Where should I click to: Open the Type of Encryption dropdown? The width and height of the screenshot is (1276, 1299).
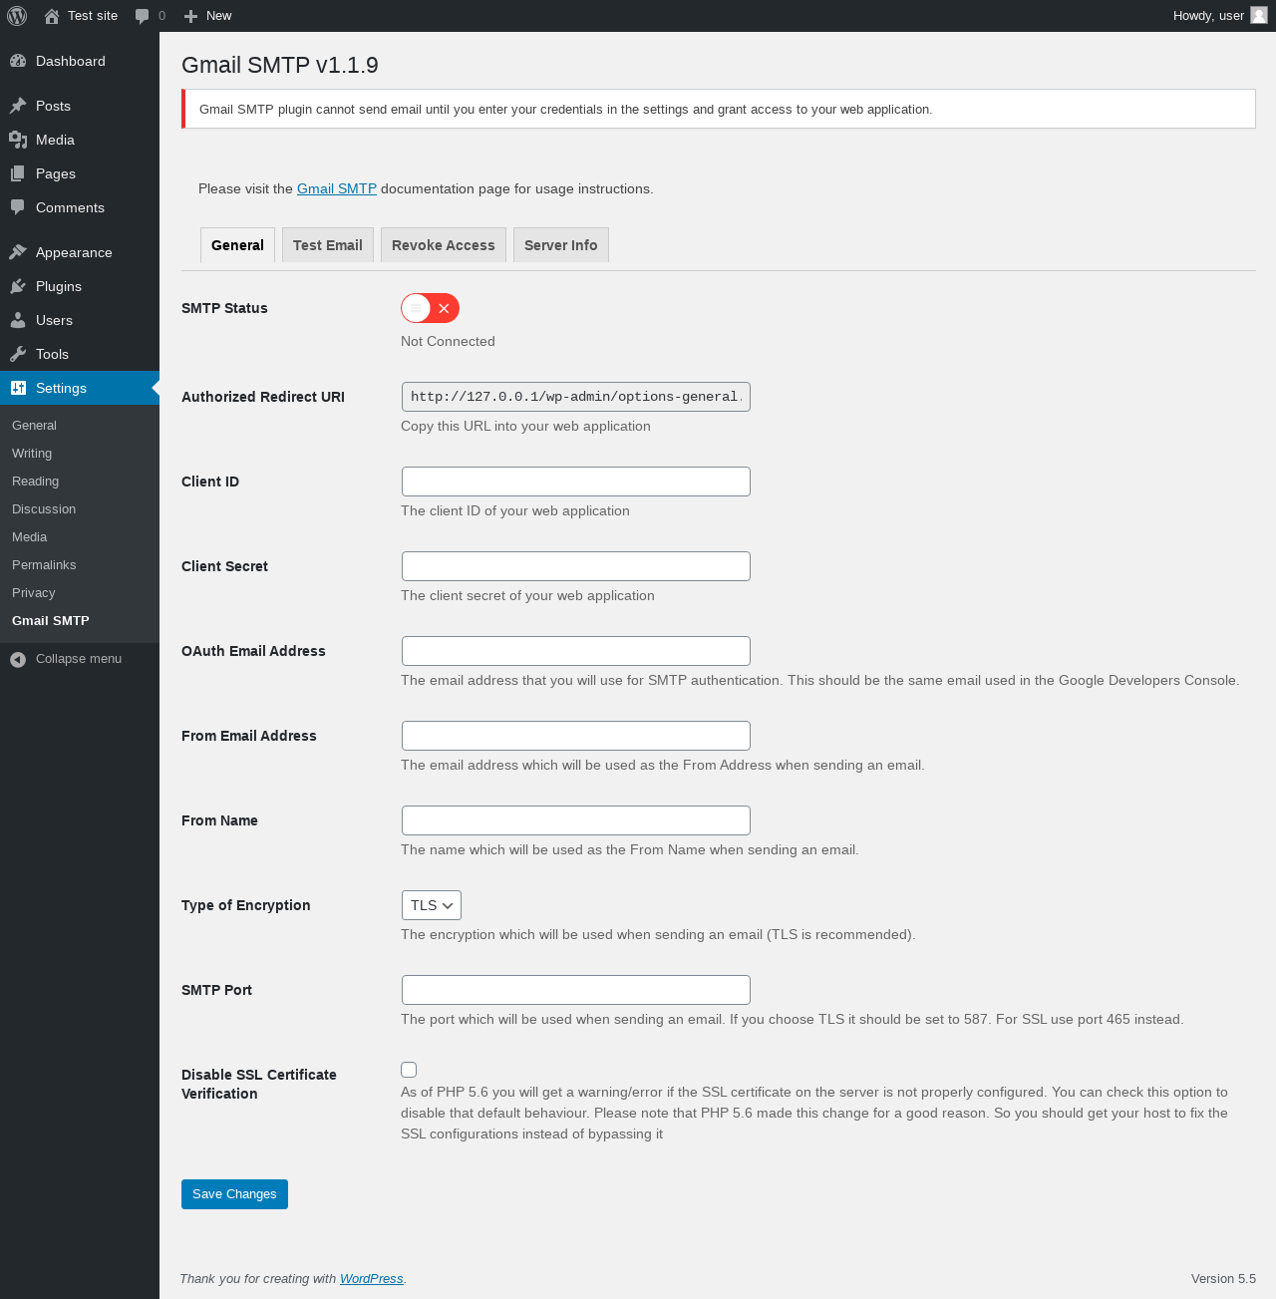coord(431,905)
